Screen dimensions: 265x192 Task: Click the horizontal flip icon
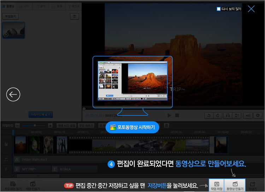click(228, 115)
